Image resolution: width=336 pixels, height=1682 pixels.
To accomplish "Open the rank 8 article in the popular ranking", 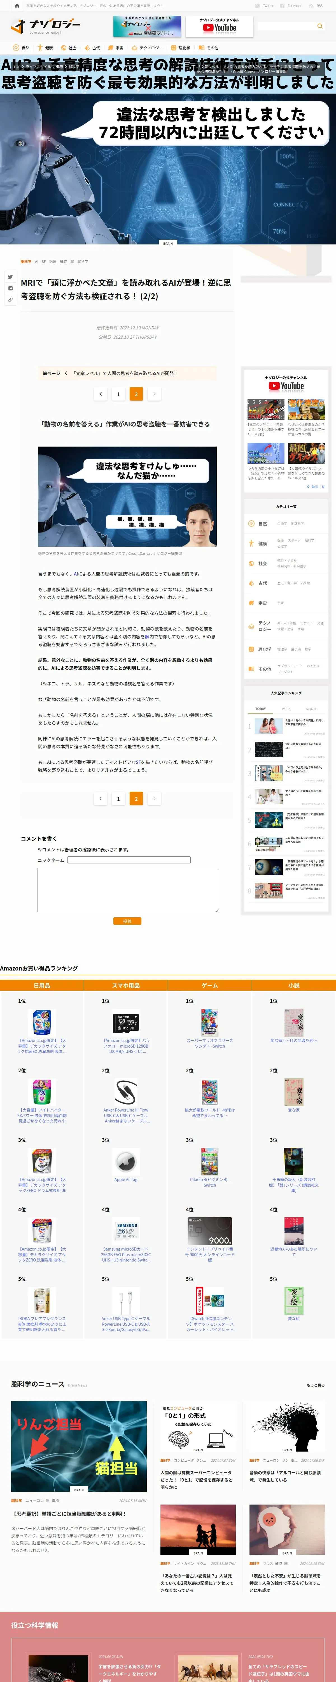I will click(x=286, y=890).
